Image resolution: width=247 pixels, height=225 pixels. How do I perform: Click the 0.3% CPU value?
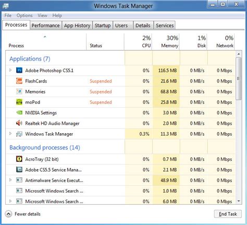144,134
